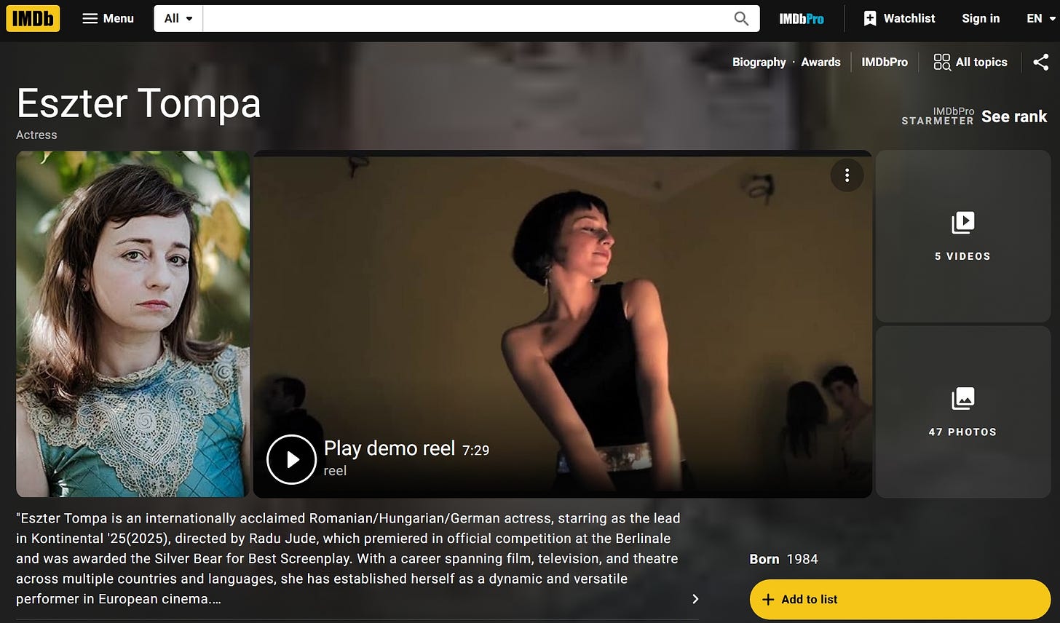Viewport: 1060px width, 623px height.
Task: Open the hamburger Menu
Action: pyautogui.click(x=108, y=18)
